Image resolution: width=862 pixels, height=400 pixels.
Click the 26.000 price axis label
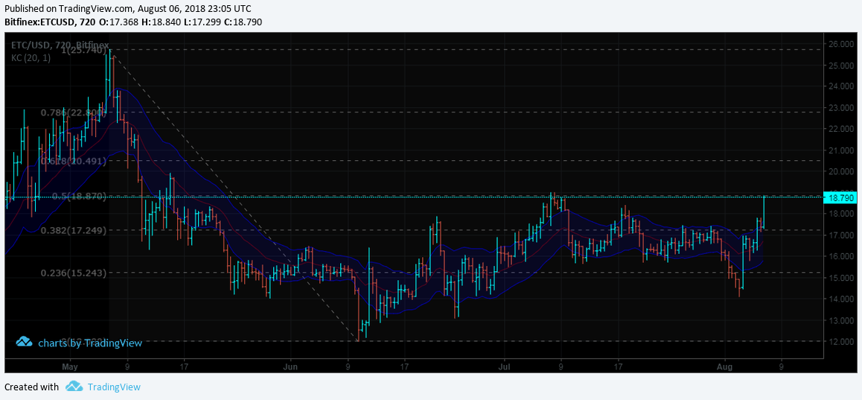tap(841, 44)
